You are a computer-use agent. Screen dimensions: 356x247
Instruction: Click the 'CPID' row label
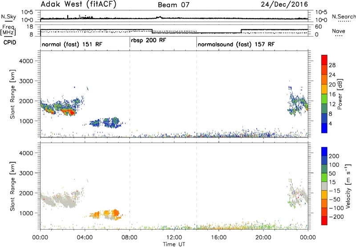[10, 42]
